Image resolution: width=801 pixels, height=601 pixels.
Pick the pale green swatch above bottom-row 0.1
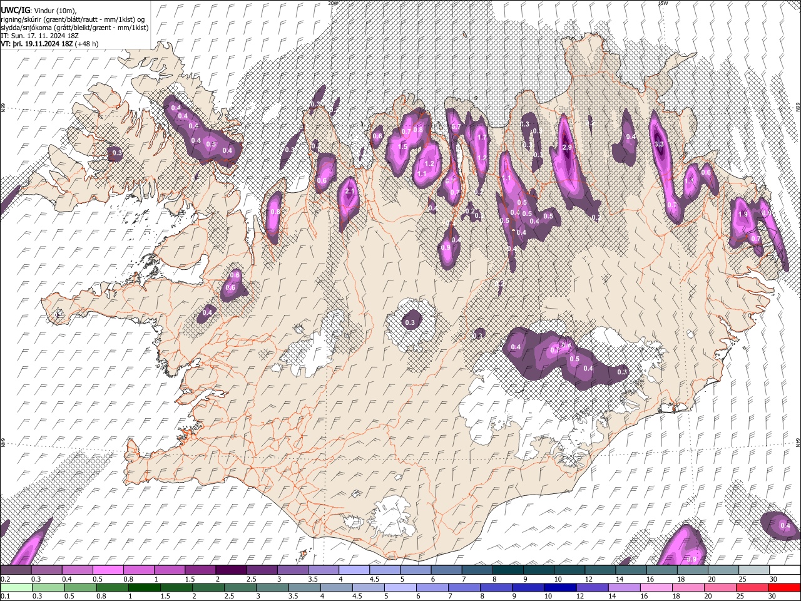pyautogui.click(x=16, y=587)
